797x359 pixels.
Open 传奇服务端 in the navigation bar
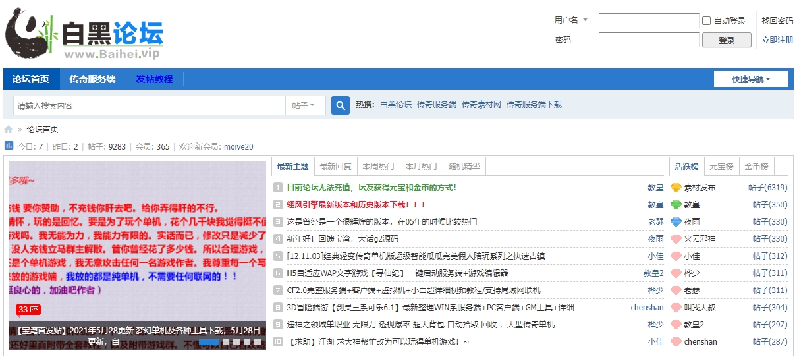[92, 79]
